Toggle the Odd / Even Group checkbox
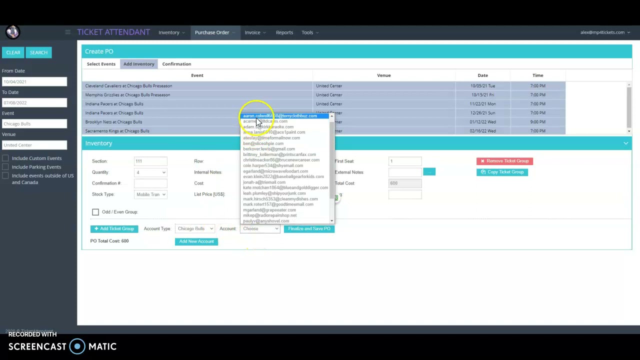The height and width of the screenshot is (360, 640). tap(95, 212)
